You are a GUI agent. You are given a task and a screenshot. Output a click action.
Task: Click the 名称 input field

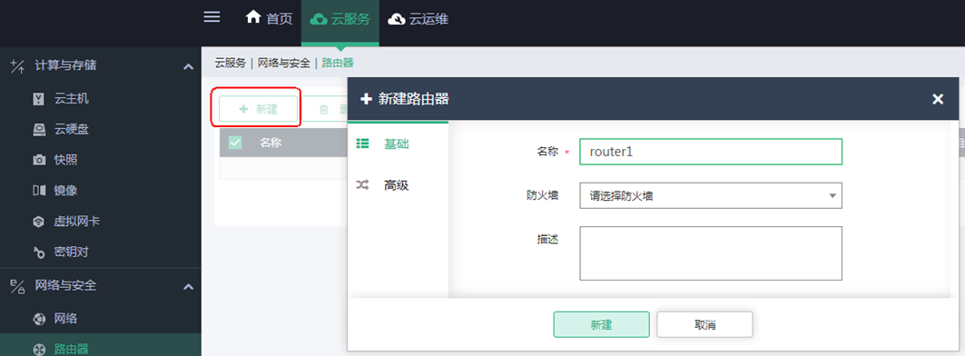[x=711, y=153]
